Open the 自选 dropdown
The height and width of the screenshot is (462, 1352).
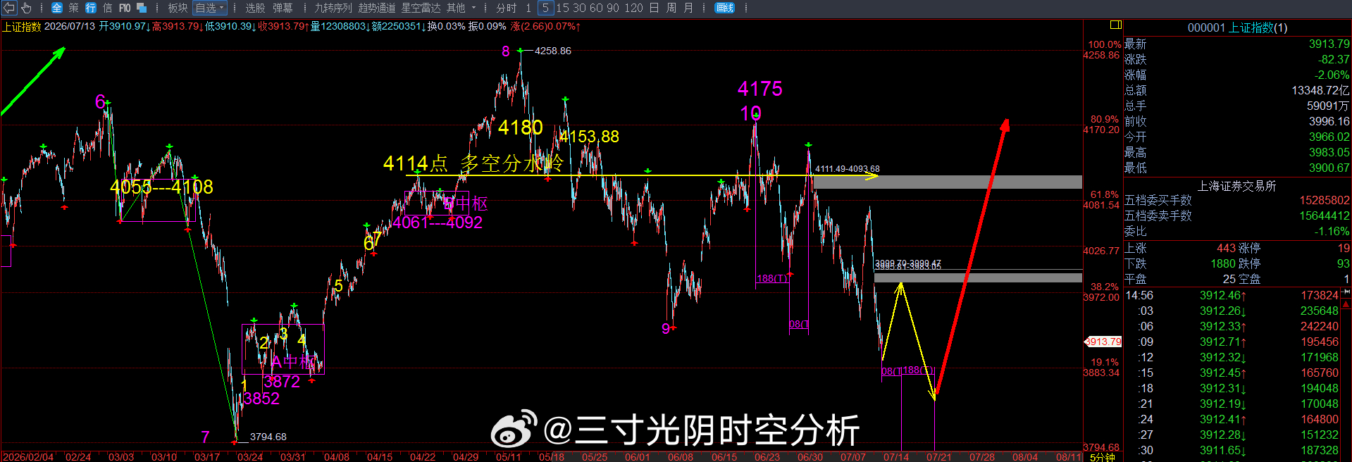click(209, 8)
